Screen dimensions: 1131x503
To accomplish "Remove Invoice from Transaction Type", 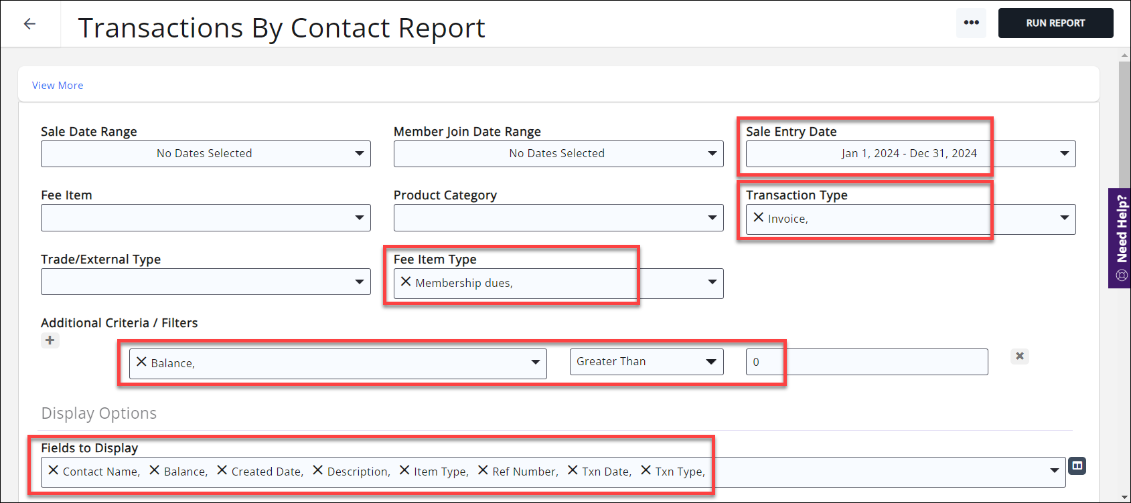I will tap(758, 217).
